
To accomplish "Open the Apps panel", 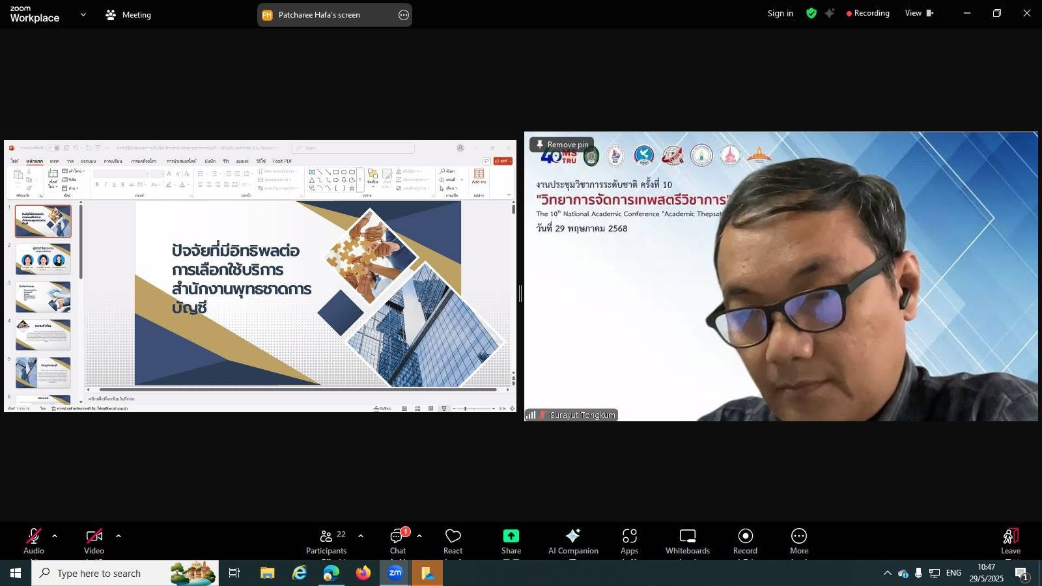I will click(x=629, y=541).
